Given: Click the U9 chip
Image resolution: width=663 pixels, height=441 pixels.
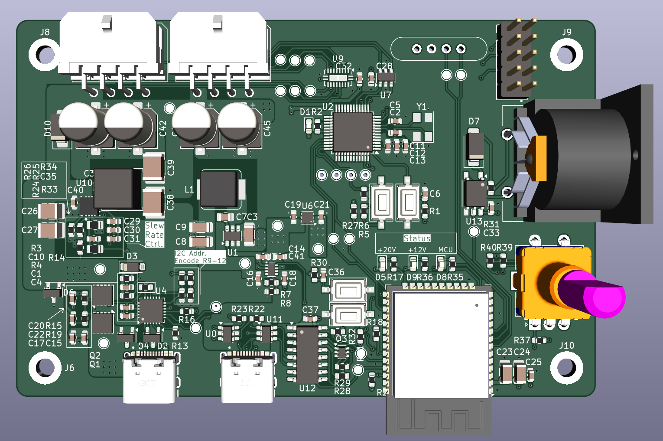Looking at the screenshot, I should pos(338,78).
